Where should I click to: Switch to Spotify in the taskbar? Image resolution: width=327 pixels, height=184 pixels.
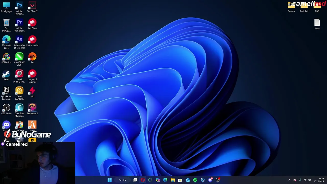tap(195, 180)
